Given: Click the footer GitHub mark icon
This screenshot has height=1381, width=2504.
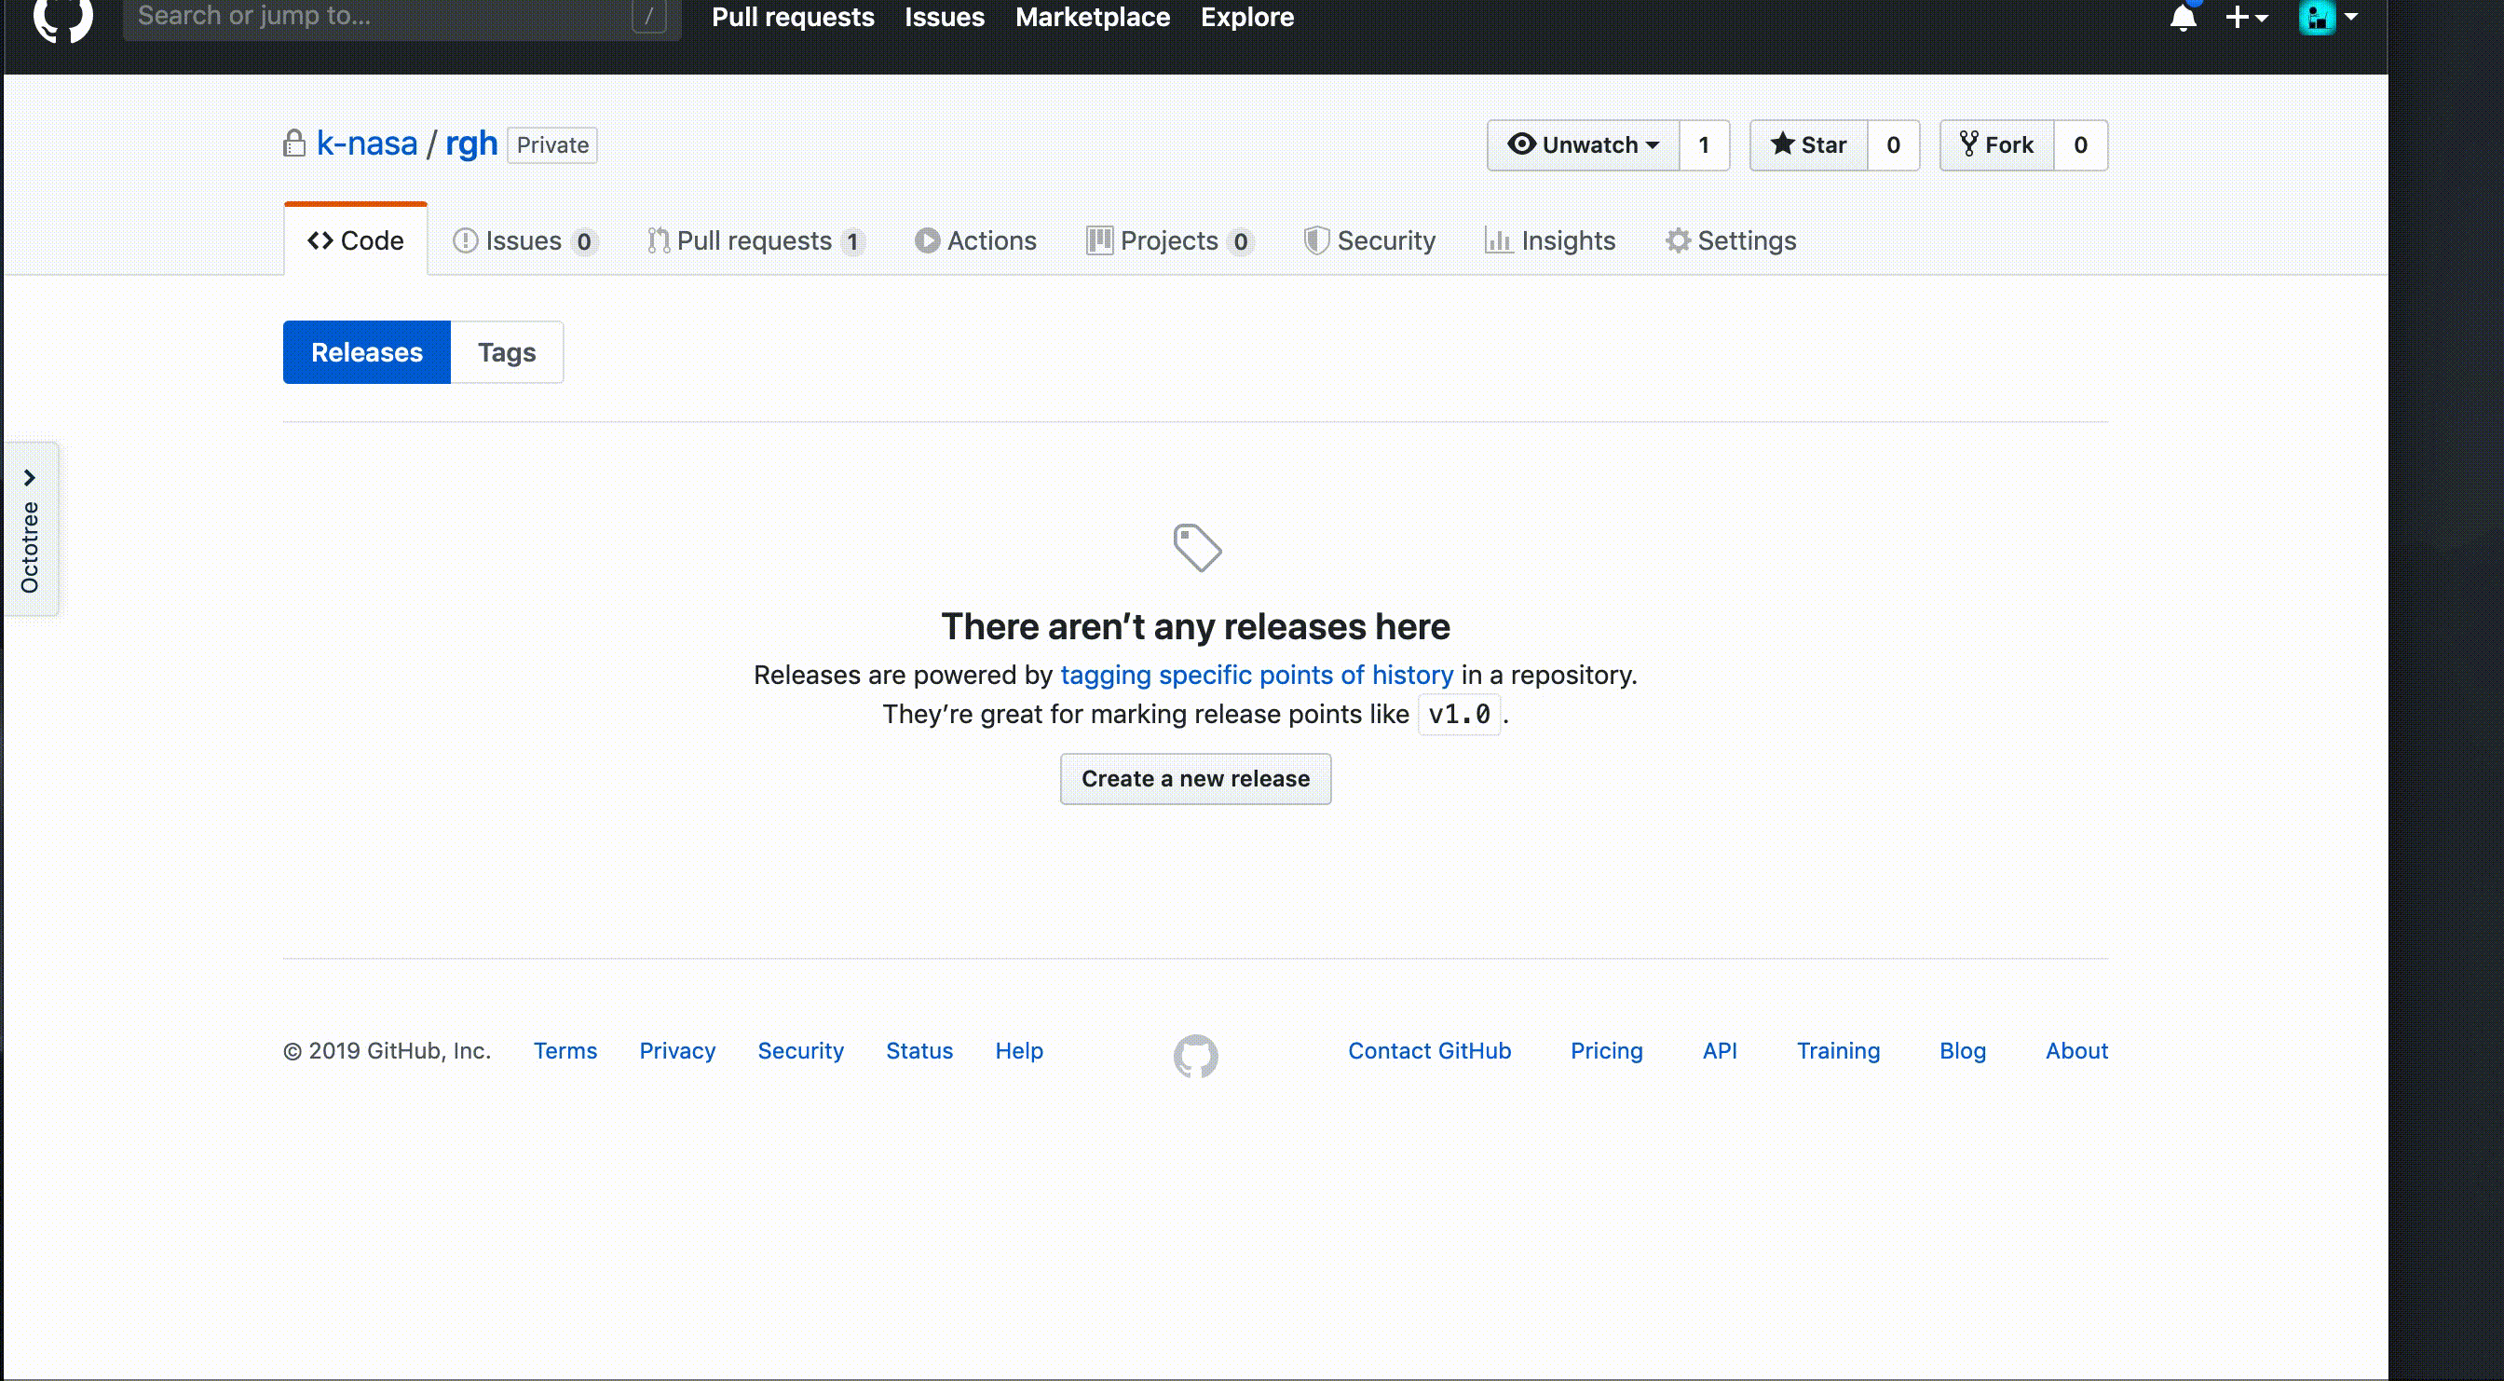Looking at the screenshot, I should point(1194,1055).
